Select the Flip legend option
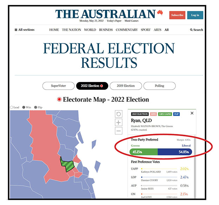The height and width of the screenshot is (205, 219). point(35,107)
